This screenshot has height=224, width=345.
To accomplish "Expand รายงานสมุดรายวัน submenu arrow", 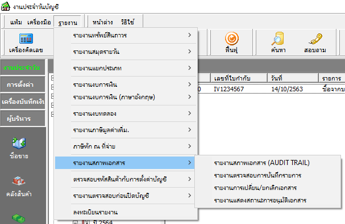I will pyautogui.click(x=190, y=52).
